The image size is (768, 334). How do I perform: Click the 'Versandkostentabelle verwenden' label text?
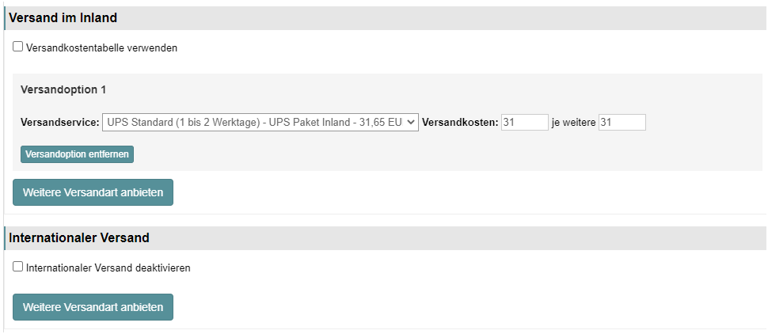point(101,48)
